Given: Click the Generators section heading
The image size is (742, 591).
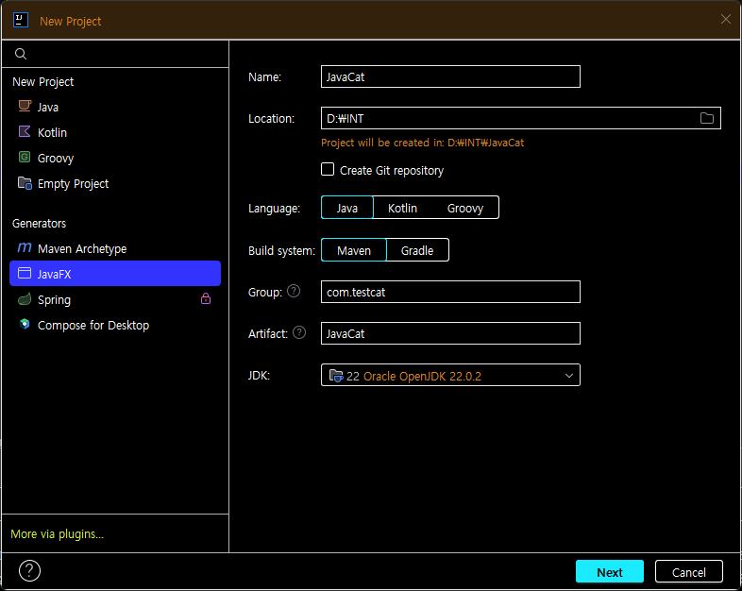Looking at the screenshot, I should tap(40, 224).
